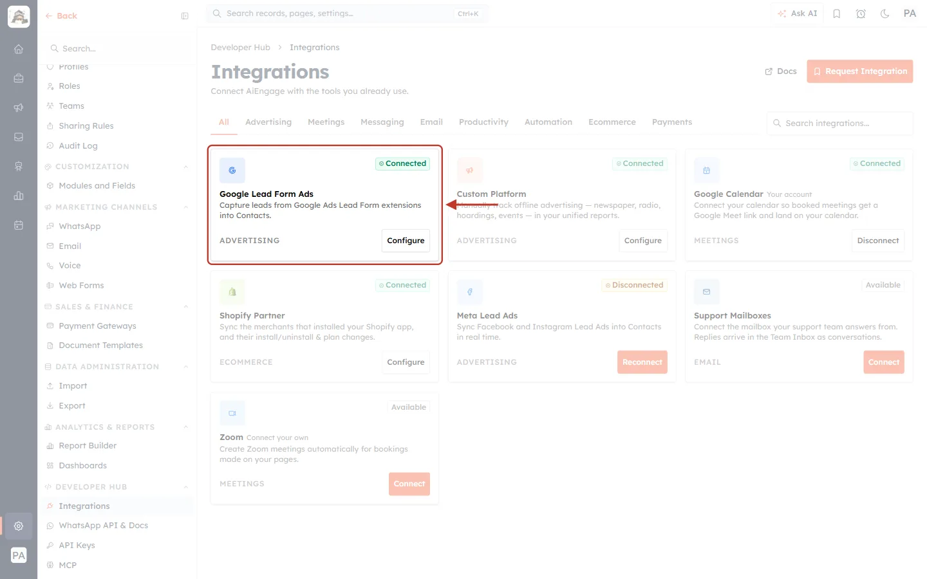This screenshot has height=579, width=927.
Task: Focus the global search records field
Action: click(347, 14)
